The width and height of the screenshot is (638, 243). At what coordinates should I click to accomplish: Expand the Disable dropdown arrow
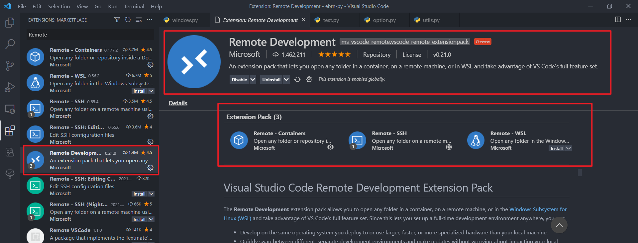[253, 80]
